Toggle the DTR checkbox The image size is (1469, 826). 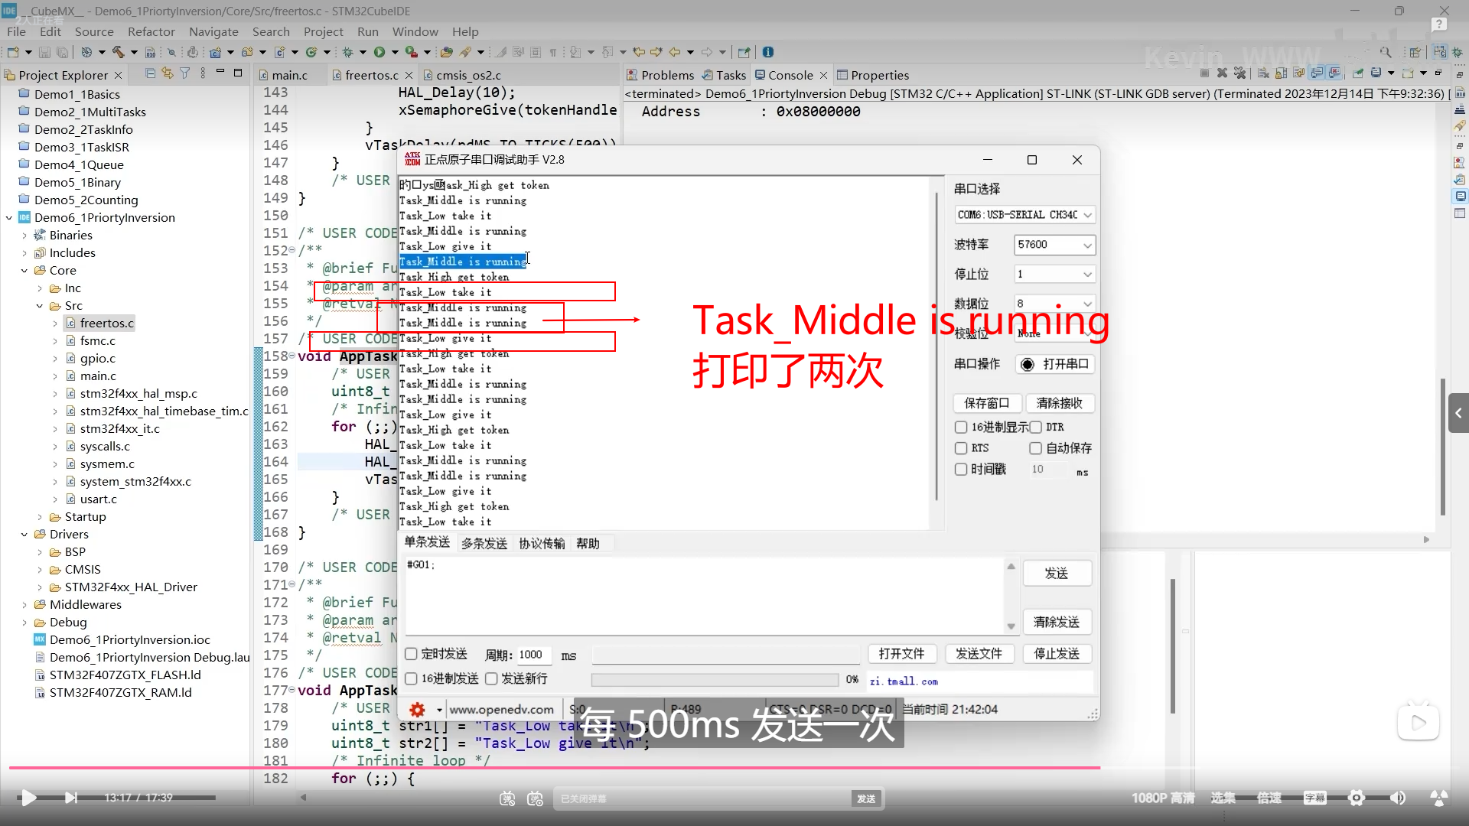coord(1035,427)
